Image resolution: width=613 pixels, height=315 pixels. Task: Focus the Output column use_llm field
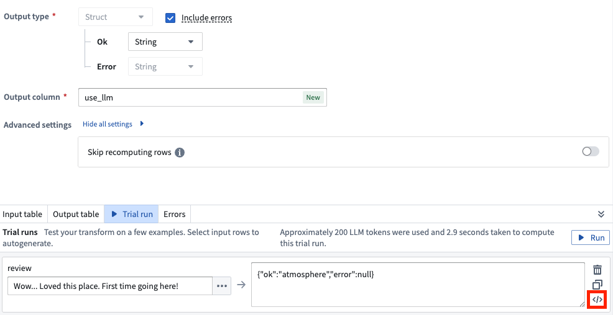coord(203,97)
